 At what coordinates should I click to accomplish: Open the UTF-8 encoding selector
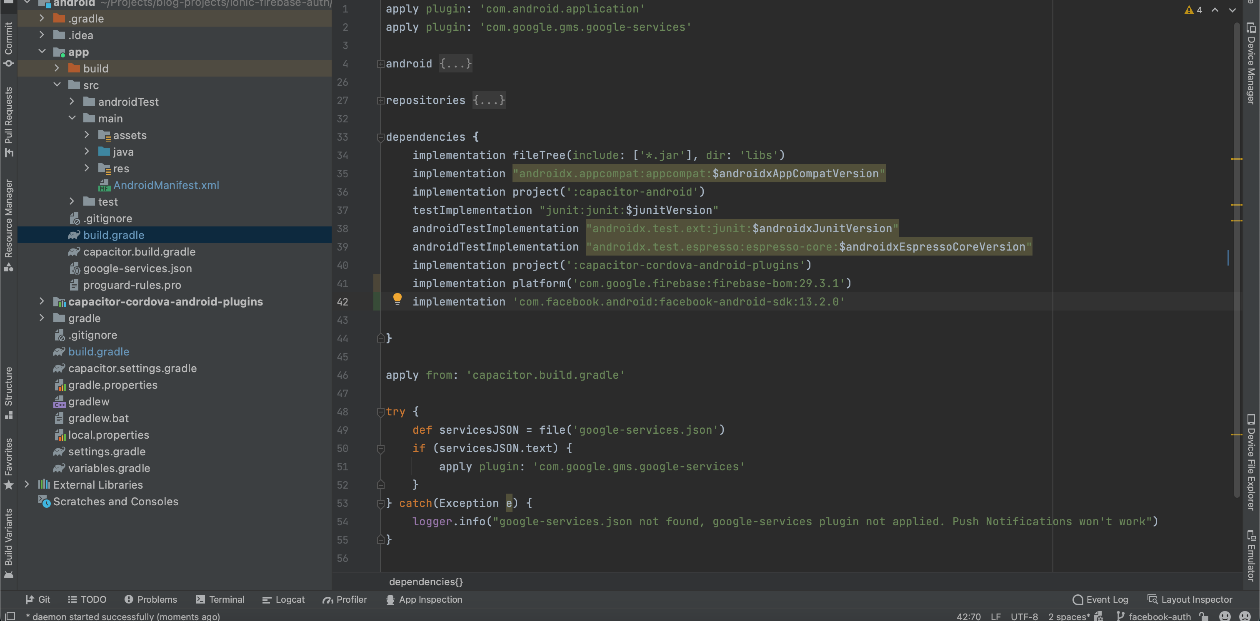[x=1024, y=616]
